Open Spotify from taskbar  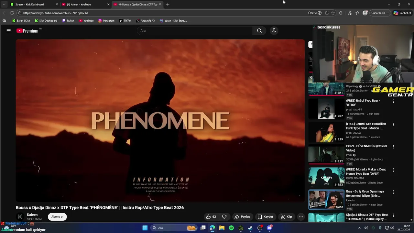click(231, 228)
